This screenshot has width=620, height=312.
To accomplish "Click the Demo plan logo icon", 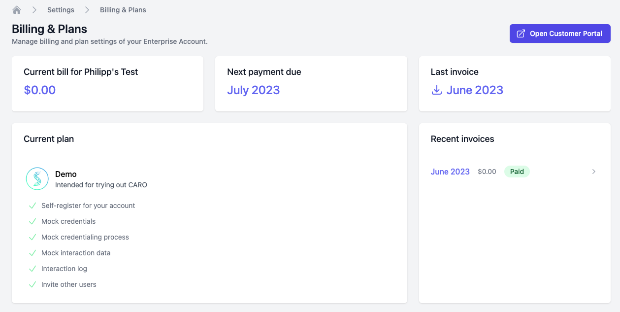I will pos(37,178).
